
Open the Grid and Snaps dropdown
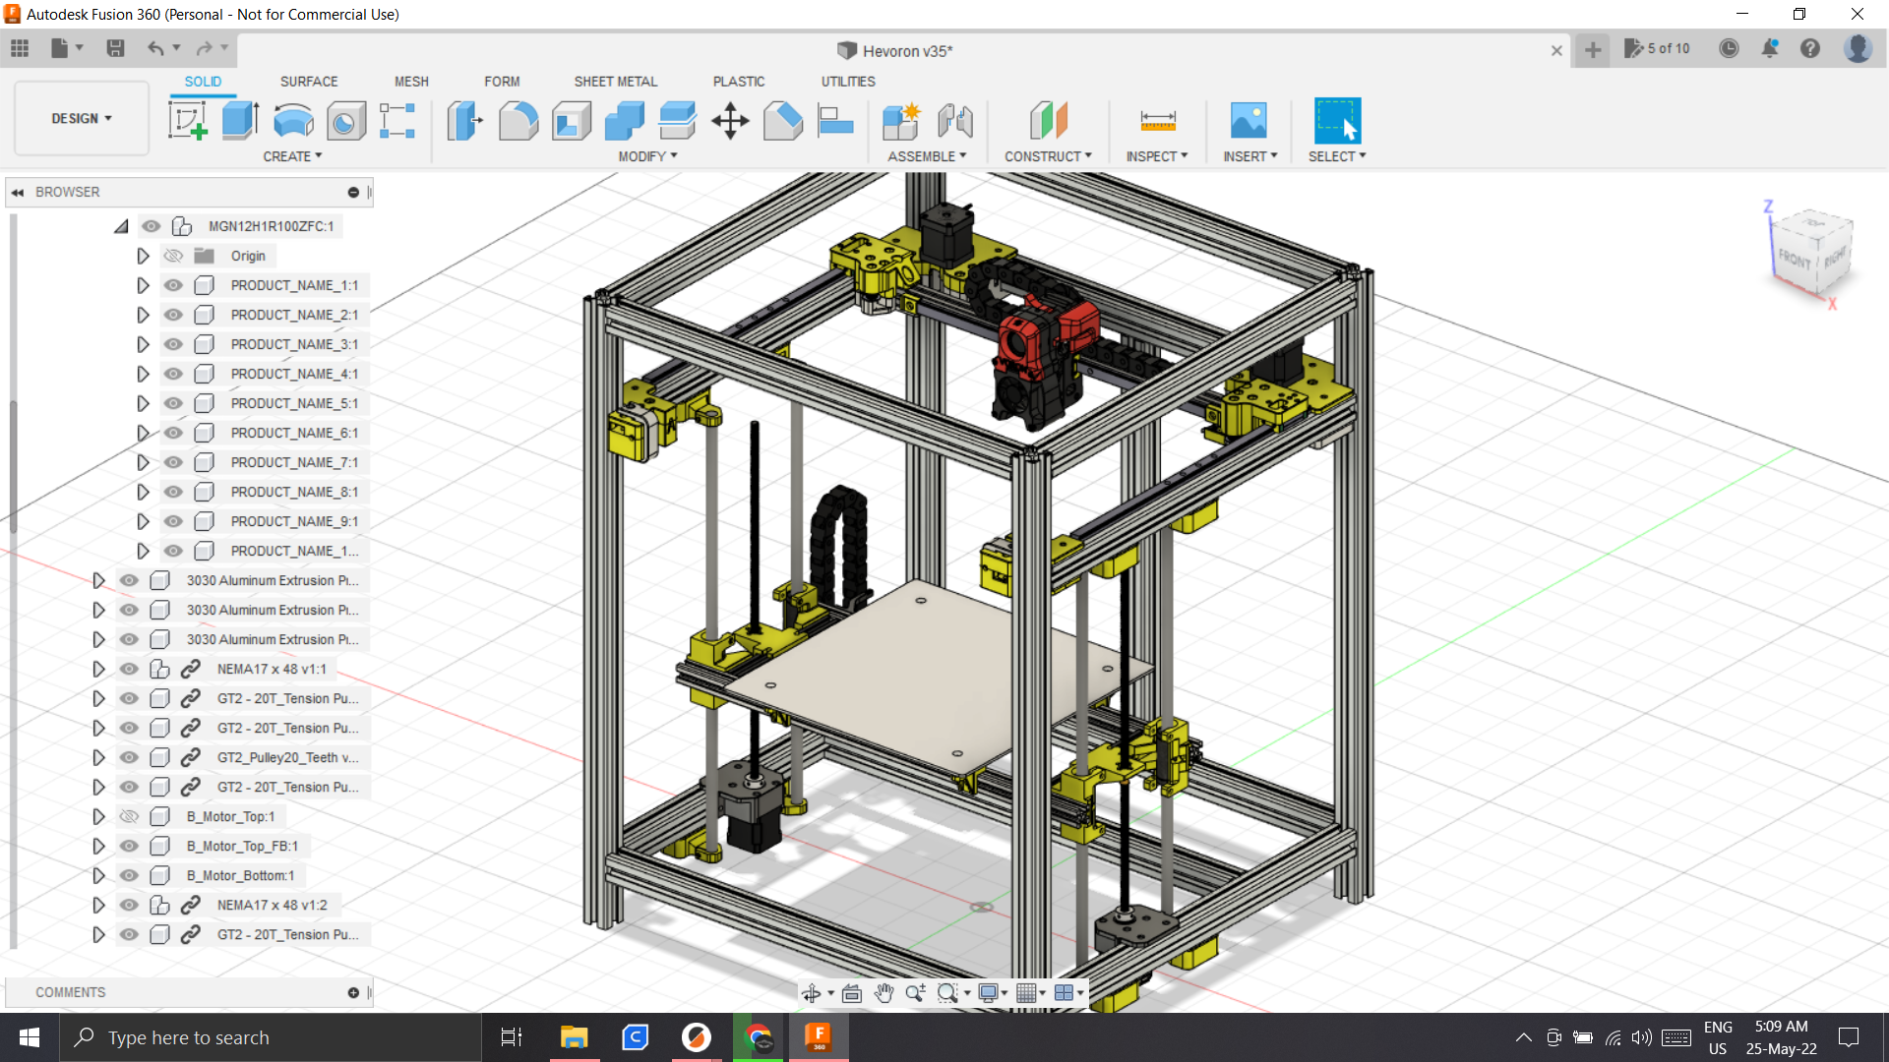(1030, 993)
